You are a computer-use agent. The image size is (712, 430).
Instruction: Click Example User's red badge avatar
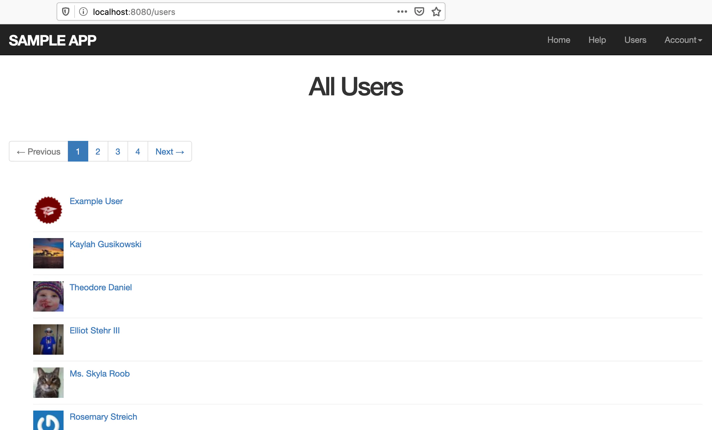48,210
